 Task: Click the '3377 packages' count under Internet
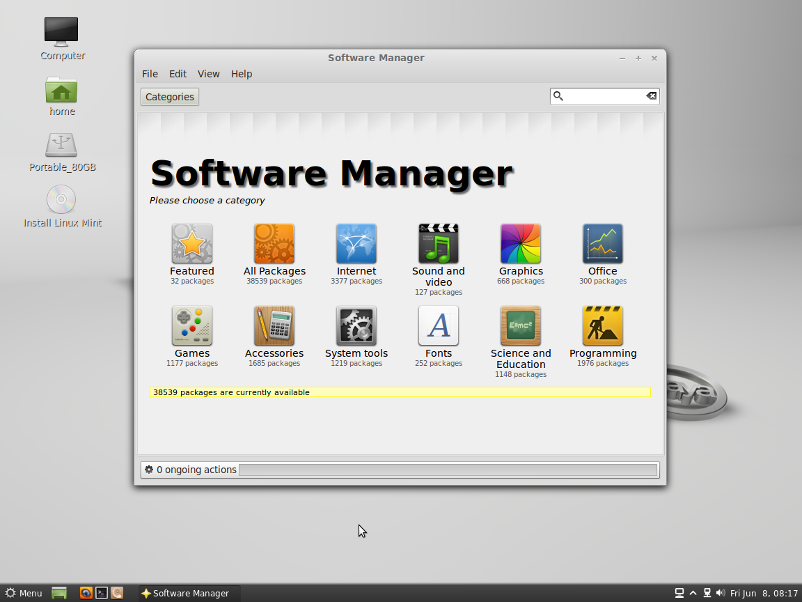[356, 281]
